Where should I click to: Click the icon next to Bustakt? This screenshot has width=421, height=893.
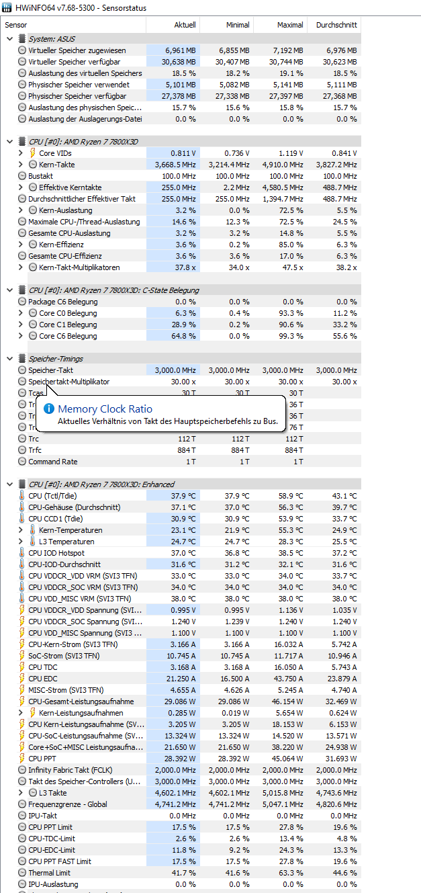click(x=22, y=176)
